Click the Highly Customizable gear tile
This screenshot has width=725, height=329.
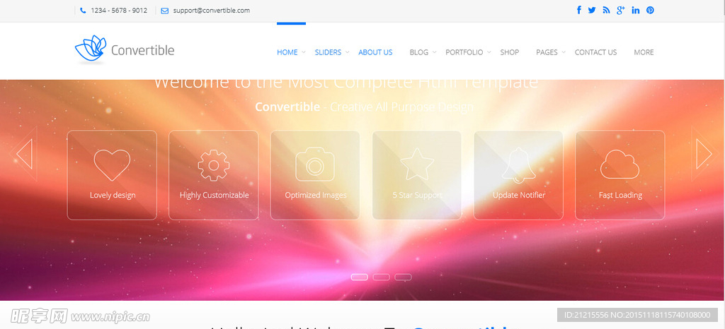coord(214,174)
